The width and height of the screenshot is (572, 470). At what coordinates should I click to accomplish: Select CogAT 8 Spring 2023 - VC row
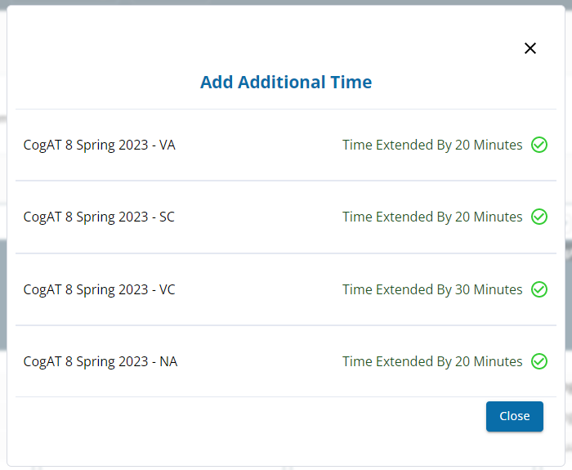coord(286,289)
